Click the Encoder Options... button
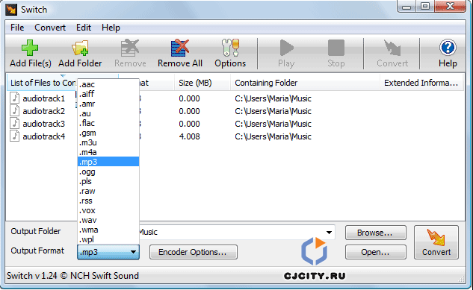Screen dimensions: 473x290 click(x=193, y=252)
